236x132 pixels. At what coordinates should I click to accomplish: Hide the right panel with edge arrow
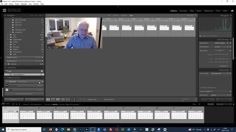click(x=235, y=58)
